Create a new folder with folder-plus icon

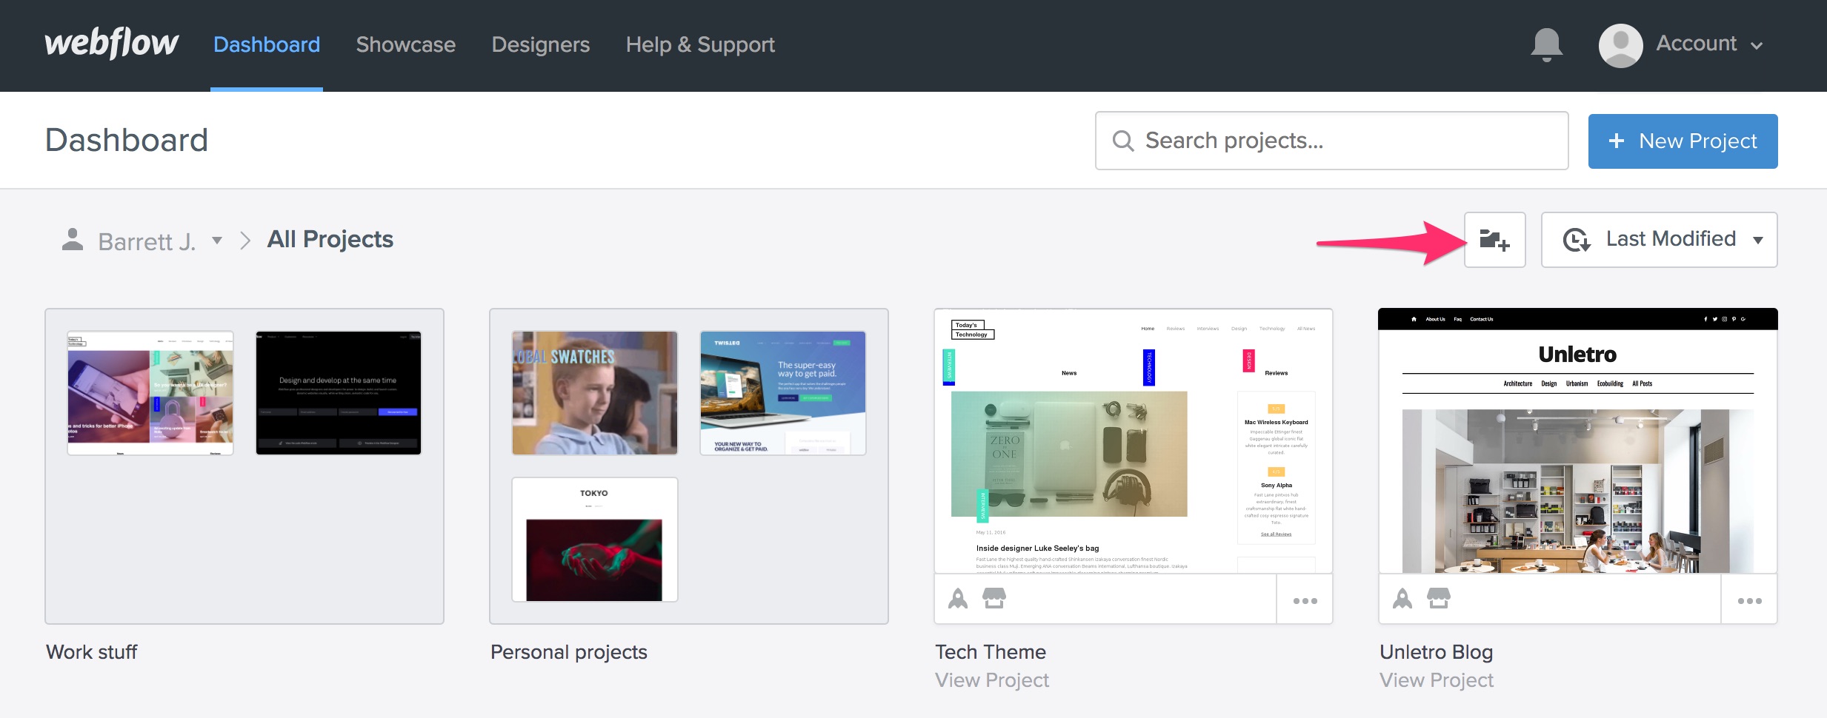pyautogui.click(x=1494, y=240)
